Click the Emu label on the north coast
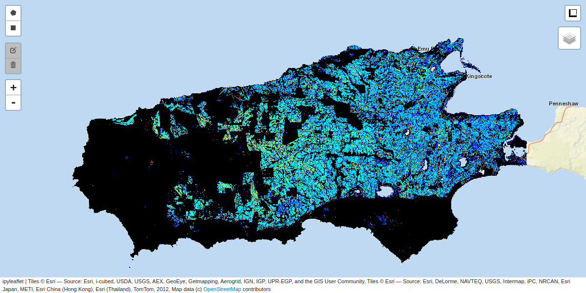Screen dimensions: 586x293 [x=423, y=49]
